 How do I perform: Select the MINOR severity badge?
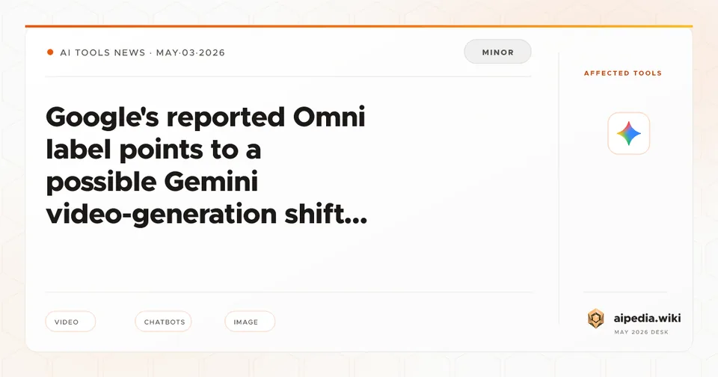click(x=498, y=52)
